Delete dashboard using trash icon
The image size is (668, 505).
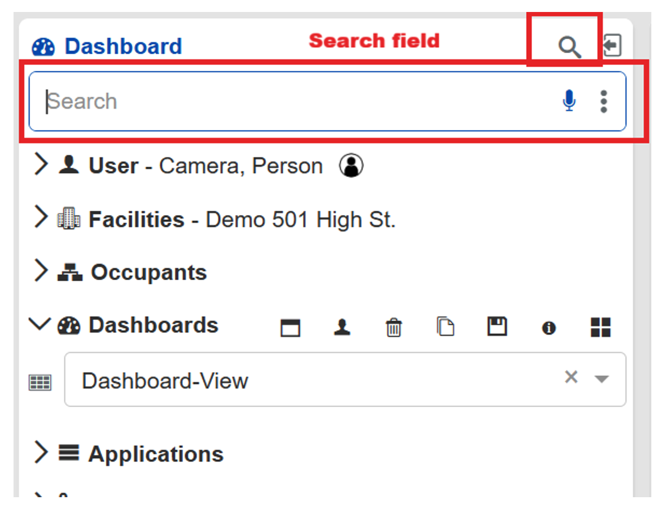[393, 327]
